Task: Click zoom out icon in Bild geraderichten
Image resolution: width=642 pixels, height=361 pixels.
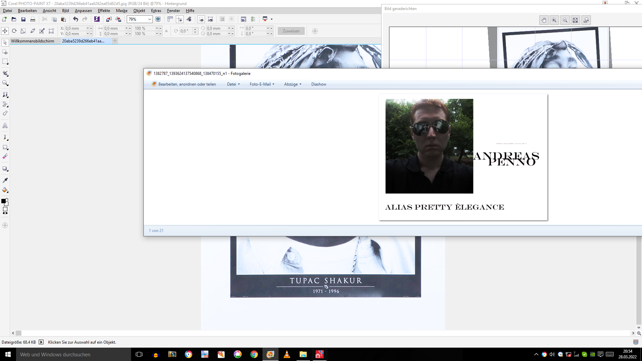Action: click(565, 20)
